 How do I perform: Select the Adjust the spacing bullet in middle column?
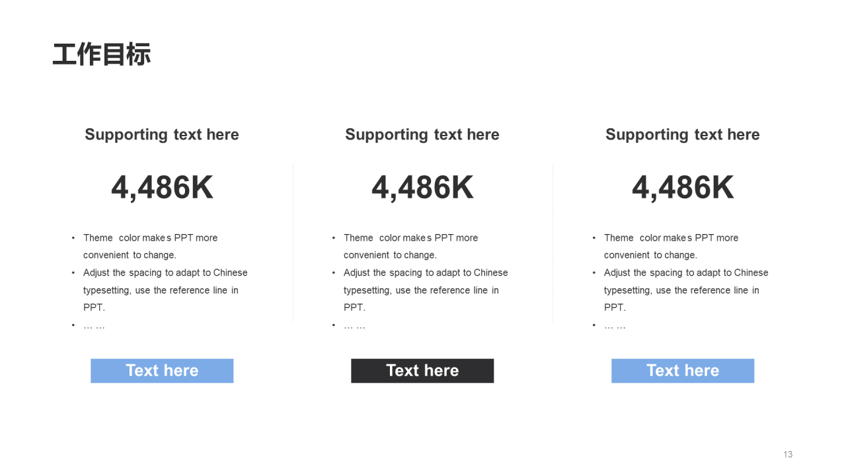[426, 290]
